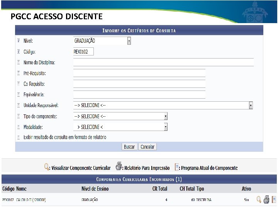
Task: Focus the Pré-Requisito text field
Action: 139,73
